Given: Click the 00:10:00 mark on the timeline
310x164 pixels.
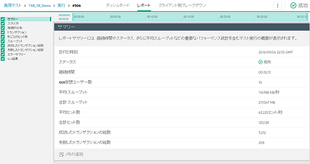Looking at the screenshot, I should click(152, 17).
